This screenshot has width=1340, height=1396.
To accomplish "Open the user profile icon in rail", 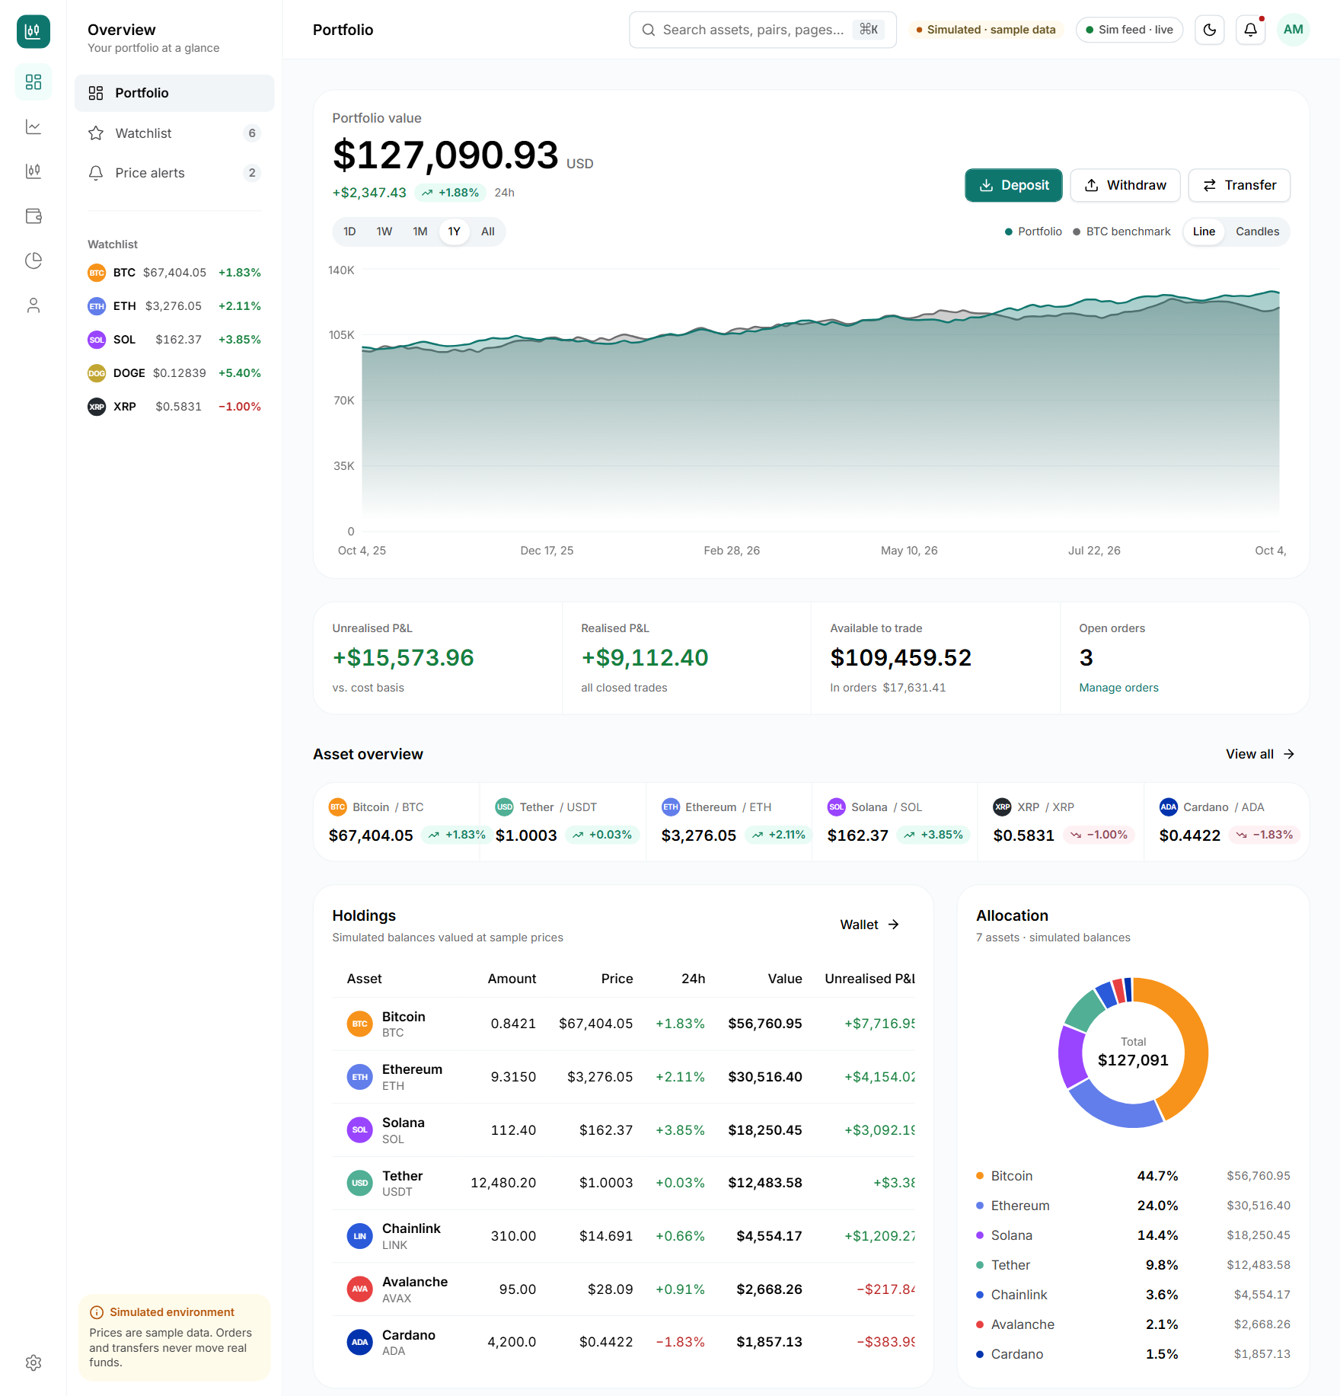I will (33, 305).
